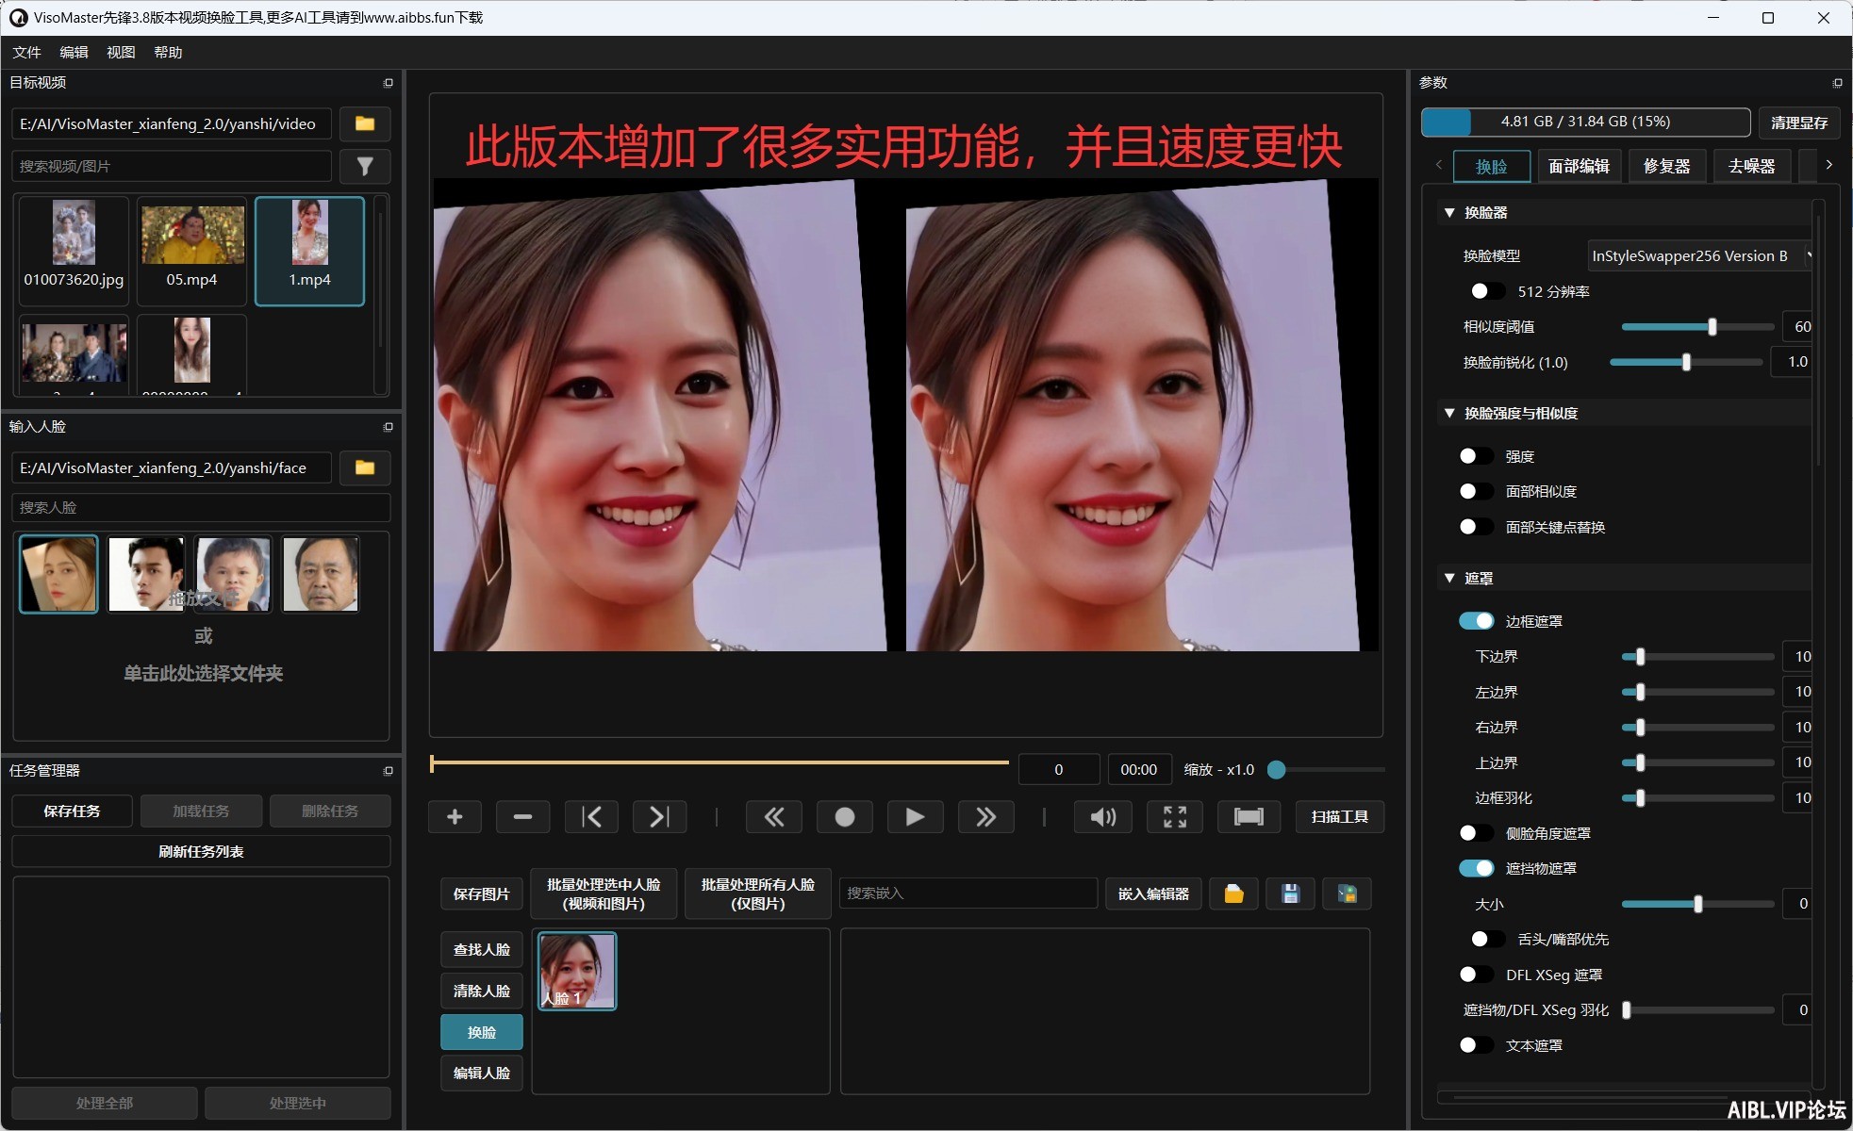Enable the 强度 toggle
This screenshot has width=1853, height=1131.
[x=1476, y=456]
